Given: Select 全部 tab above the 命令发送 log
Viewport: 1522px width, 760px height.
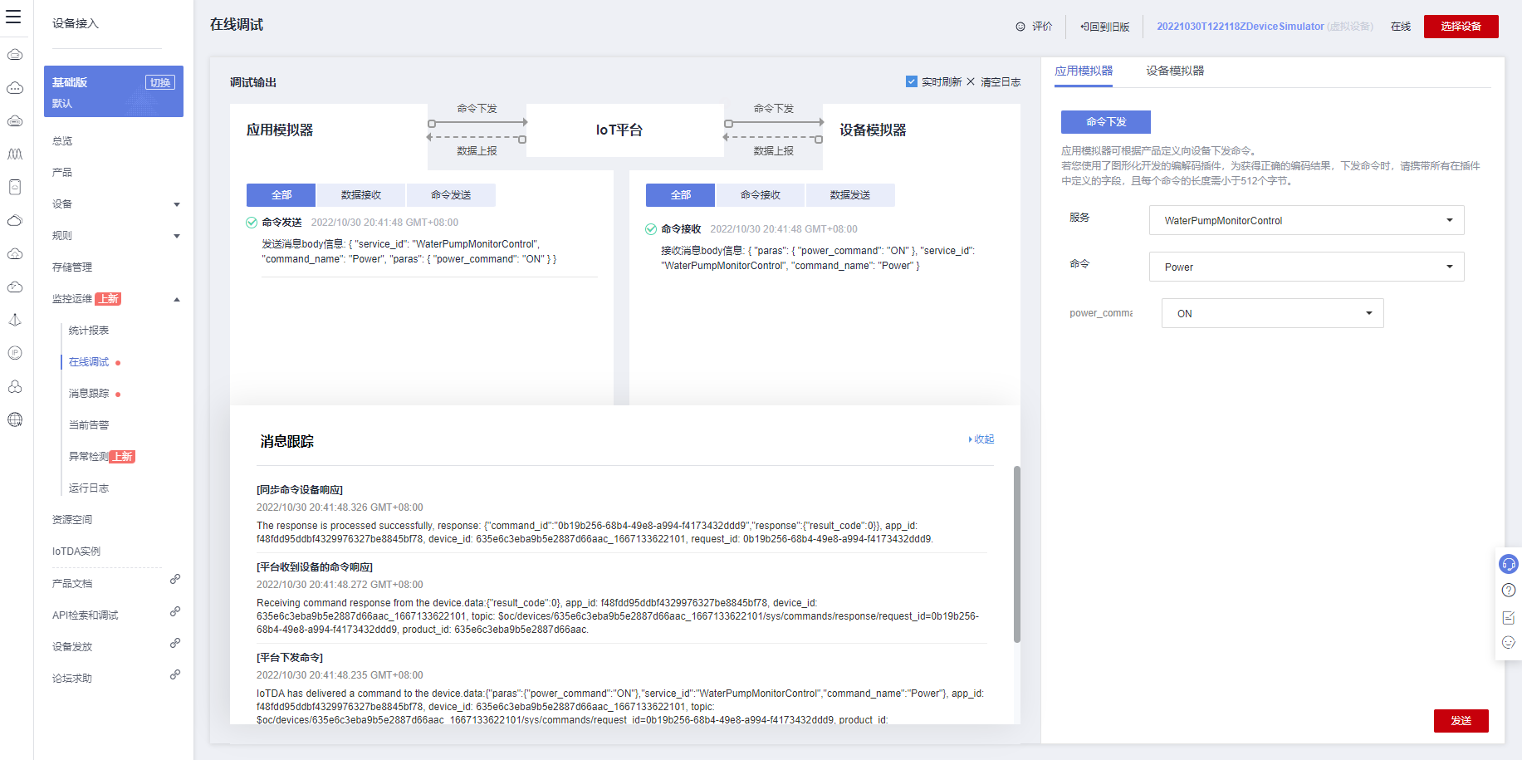Looking at the screenshot, I should pyautogui.click(x=281, y=195).
